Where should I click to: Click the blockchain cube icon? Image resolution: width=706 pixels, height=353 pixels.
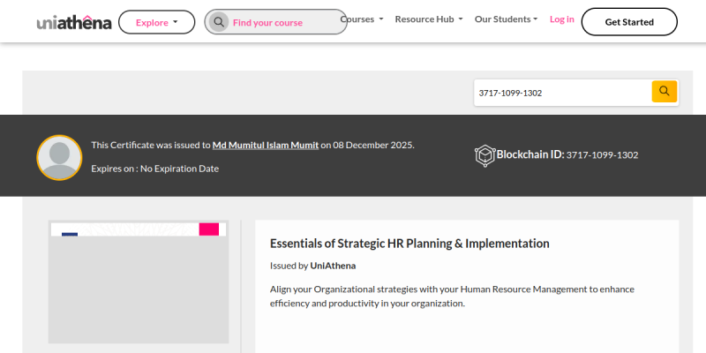pyautogui.click(x=484, y=155)
